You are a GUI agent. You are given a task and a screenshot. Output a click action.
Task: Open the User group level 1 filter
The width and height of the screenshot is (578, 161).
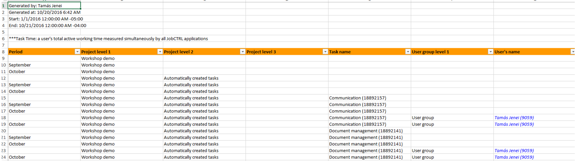(x=490, y=52)
